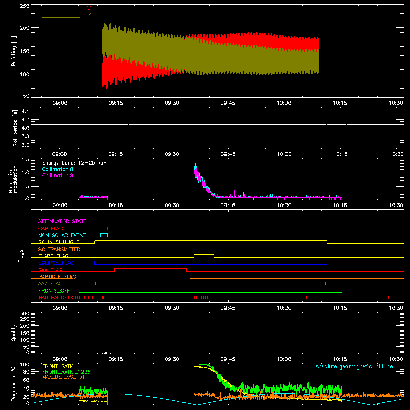Image resolution: width=410 pixels, height=410 pixels.
Task: Click 10:15 under the Flags plot
Action: click(340, 308)
